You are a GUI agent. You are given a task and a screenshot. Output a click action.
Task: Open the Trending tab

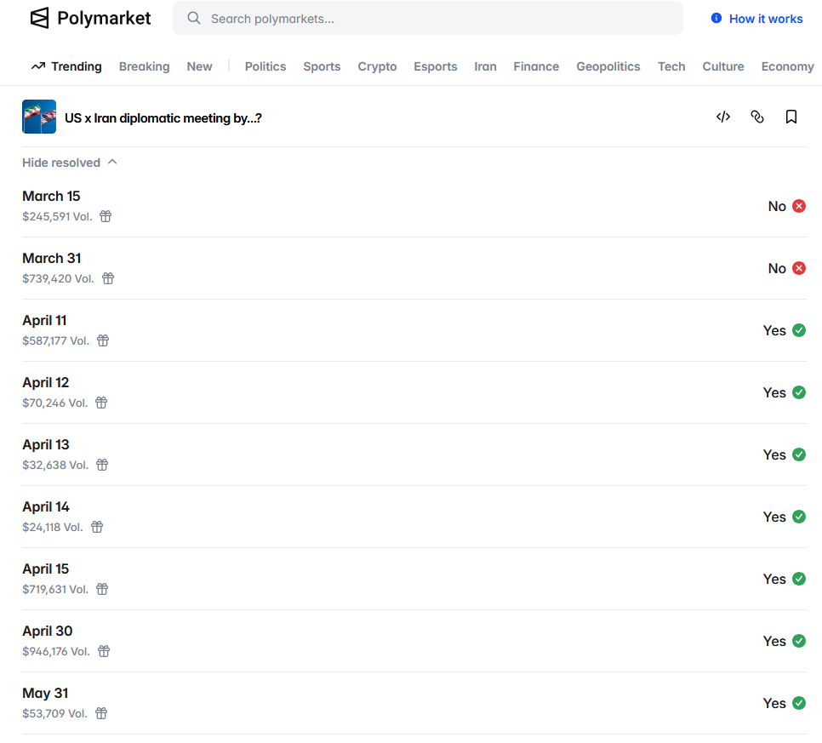click(x=66, y=66)
